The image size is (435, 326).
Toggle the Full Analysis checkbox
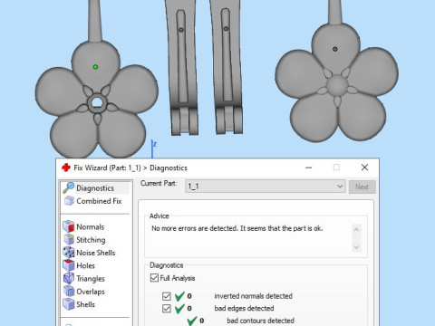[x=154, y=278]
